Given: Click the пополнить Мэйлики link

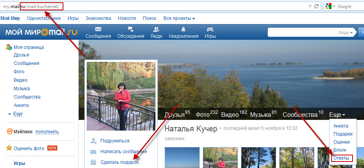Looking at the screenshot, I should (x=47, y=132).
